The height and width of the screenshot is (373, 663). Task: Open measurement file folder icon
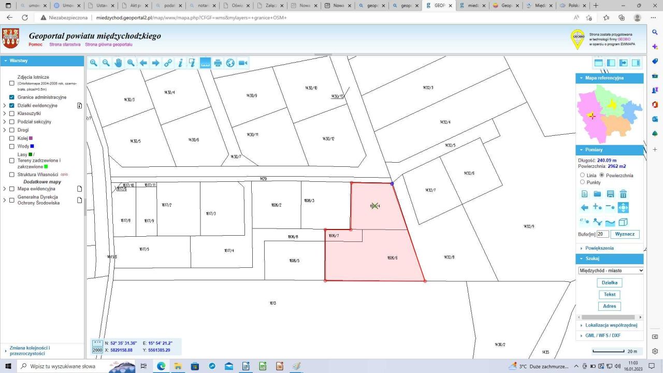[597, 194]
